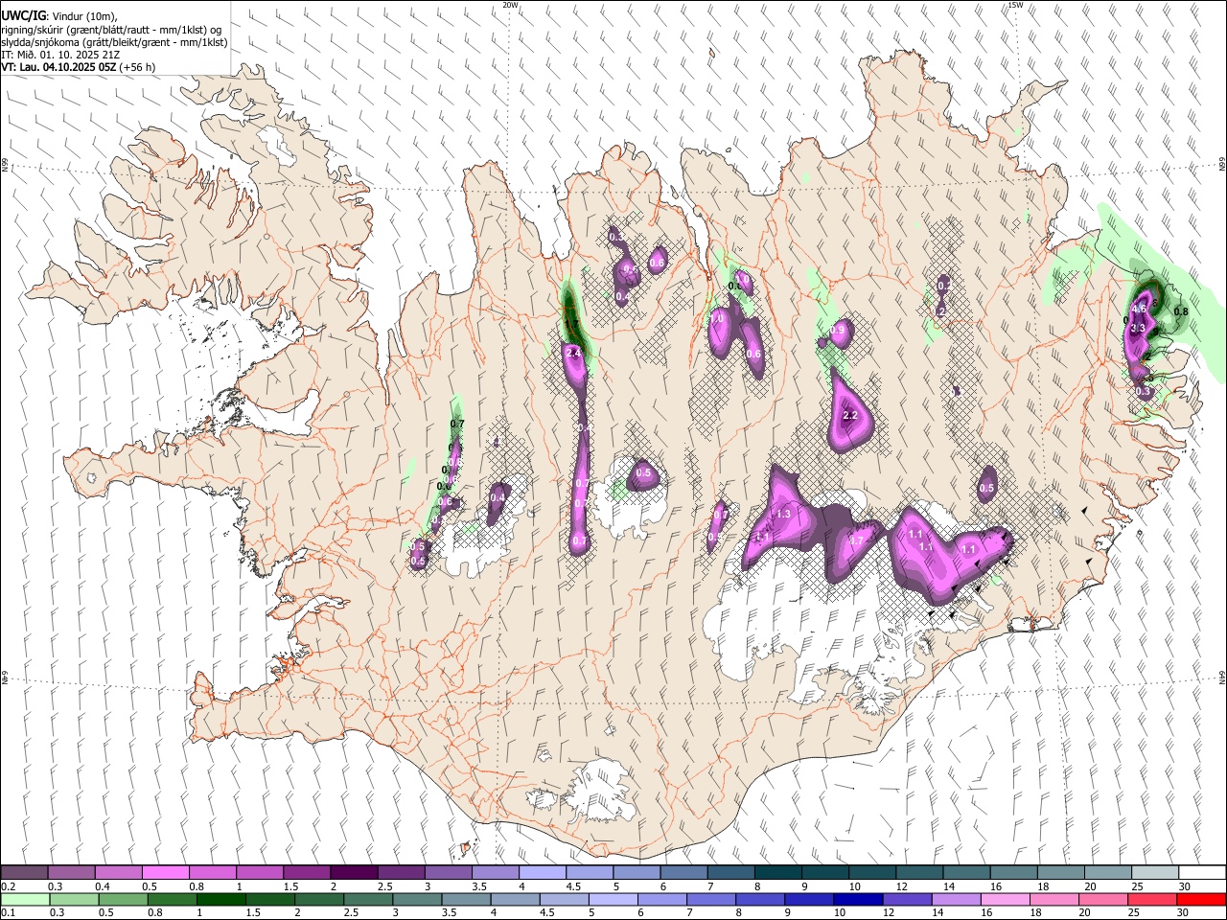Select the 'VT: Lau. 04.10.2025 05Z' valid time

(58, 67)
